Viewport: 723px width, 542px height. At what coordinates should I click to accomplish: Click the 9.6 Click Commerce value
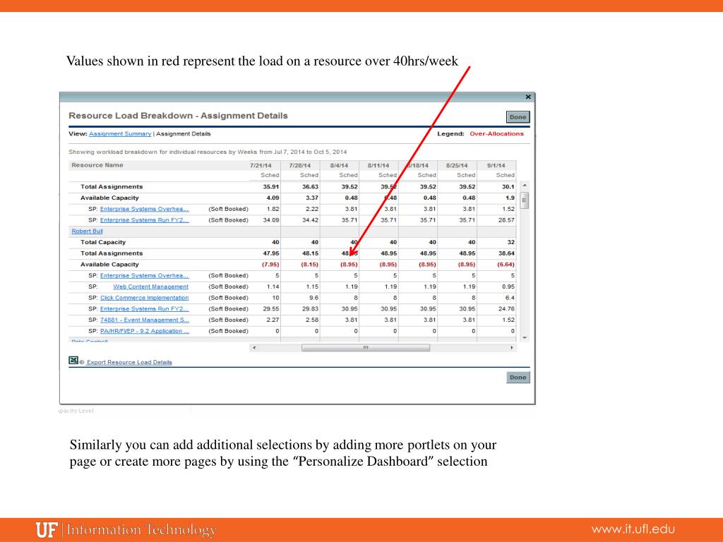(314, 298)
